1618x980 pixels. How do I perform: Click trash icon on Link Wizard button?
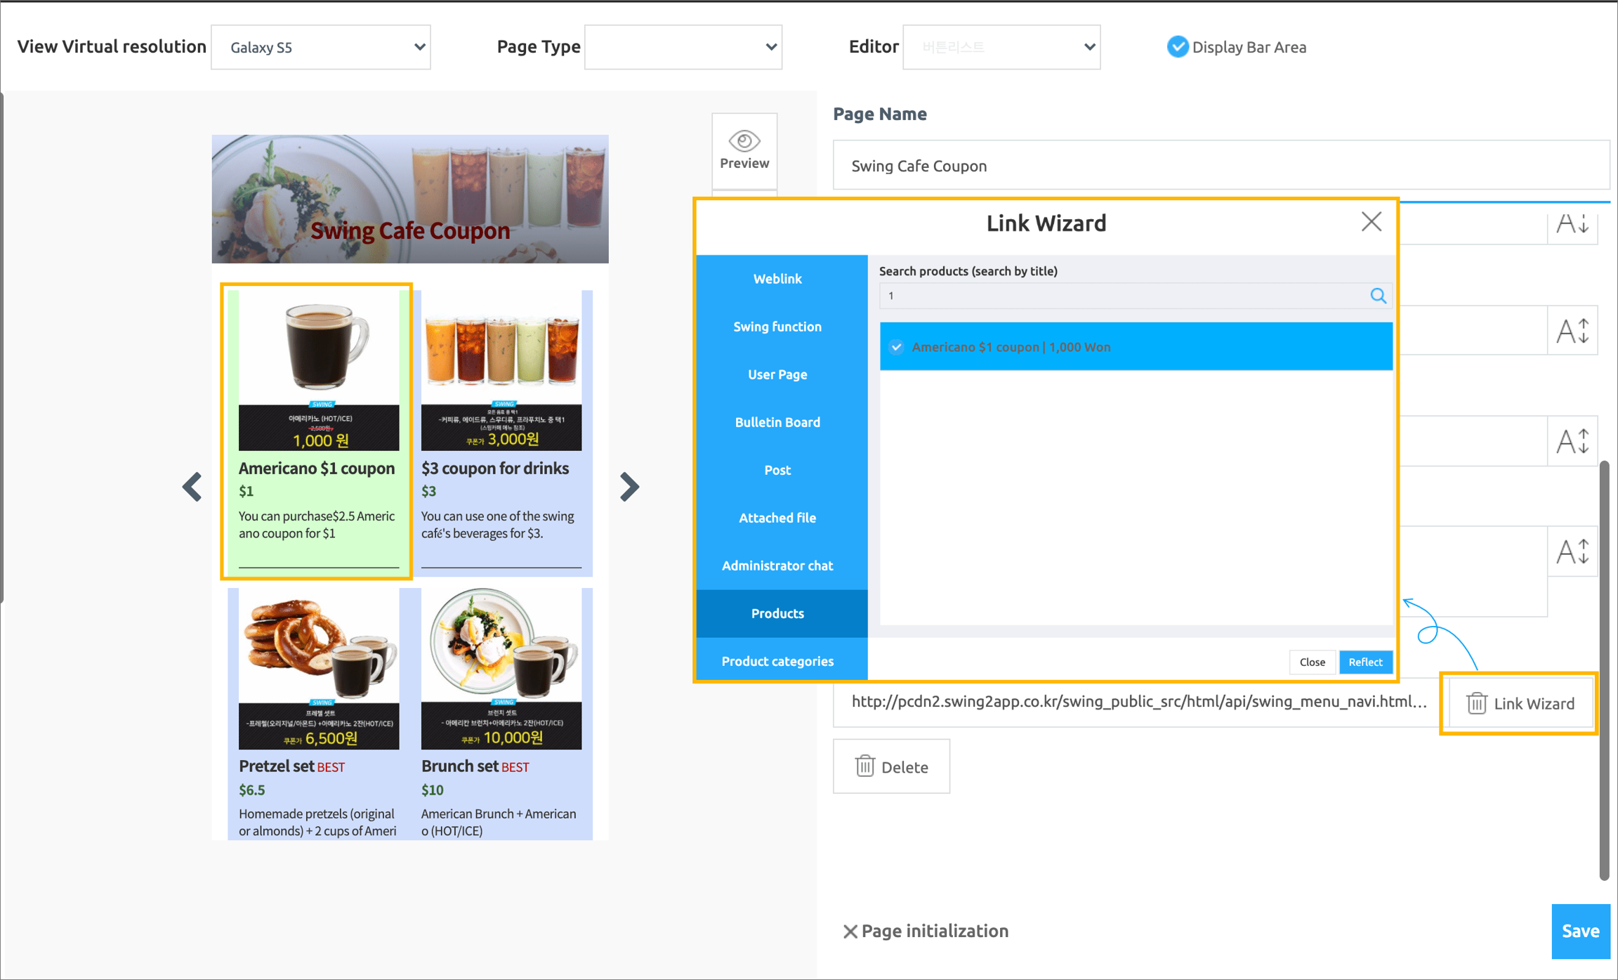click(x=1476, y=703)
